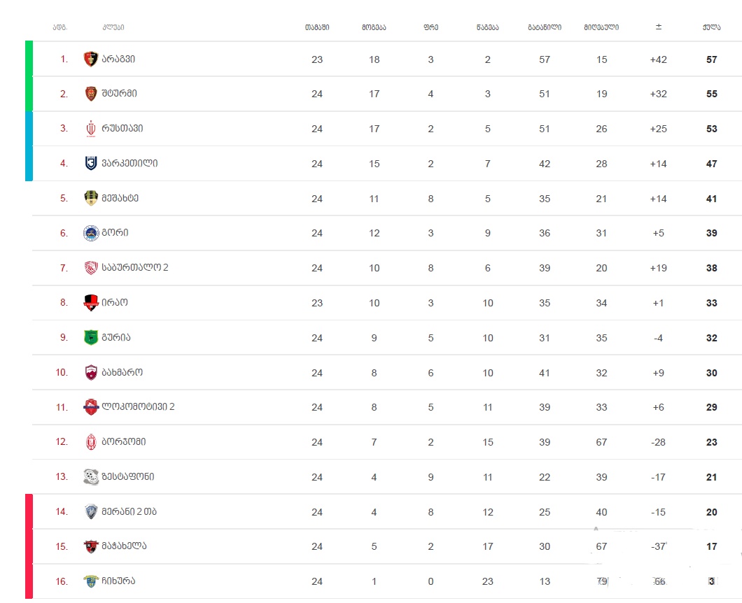
Task: Select the გურია (Guria) green team badge
Action: point(90,337)
